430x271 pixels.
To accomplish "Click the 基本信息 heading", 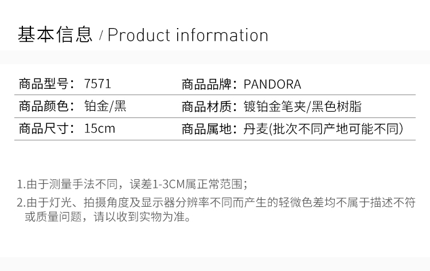I will tap(55, 35).
